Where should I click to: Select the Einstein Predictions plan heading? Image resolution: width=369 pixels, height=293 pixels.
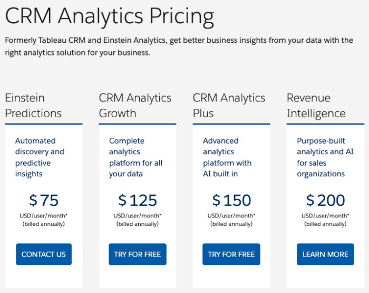(x=33, y=106)
